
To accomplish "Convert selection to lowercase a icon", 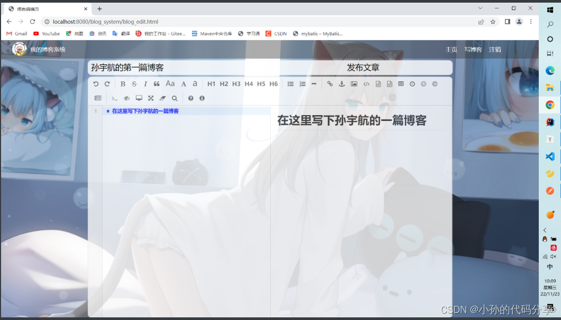I will (195, 83).
